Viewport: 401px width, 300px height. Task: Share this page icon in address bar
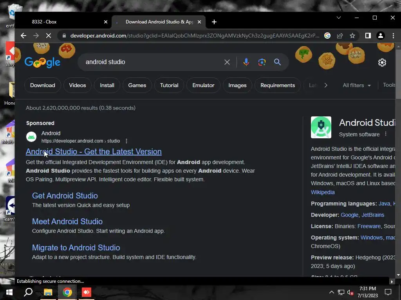[x=340, y=36]
